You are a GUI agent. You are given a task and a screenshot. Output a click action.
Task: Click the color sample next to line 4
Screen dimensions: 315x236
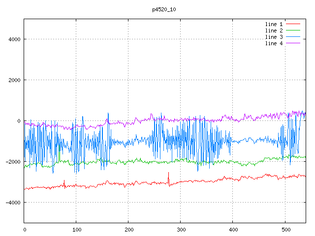pyautogui.click(x=293, y=43)
